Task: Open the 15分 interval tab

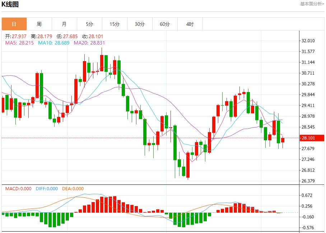Action: coord(115,24)
